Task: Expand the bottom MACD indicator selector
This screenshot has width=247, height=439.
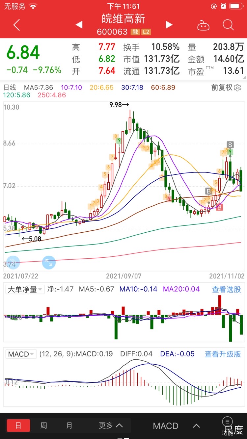Action: [x=176, y=426]
